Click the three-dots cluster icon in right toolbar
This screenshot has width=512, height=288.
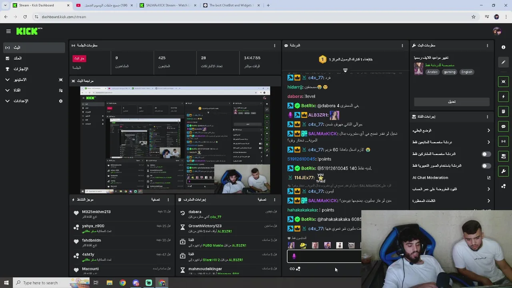[x=503, y=186]
